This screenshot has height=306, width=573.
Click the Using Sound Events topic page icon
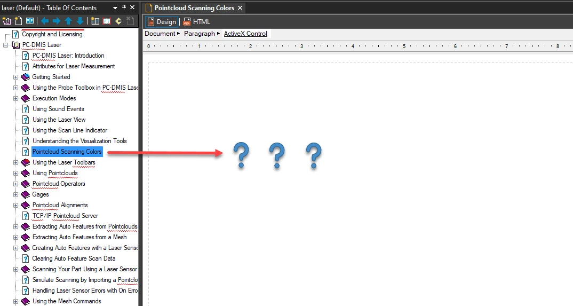pyautogui.click(x=26, y=109)
